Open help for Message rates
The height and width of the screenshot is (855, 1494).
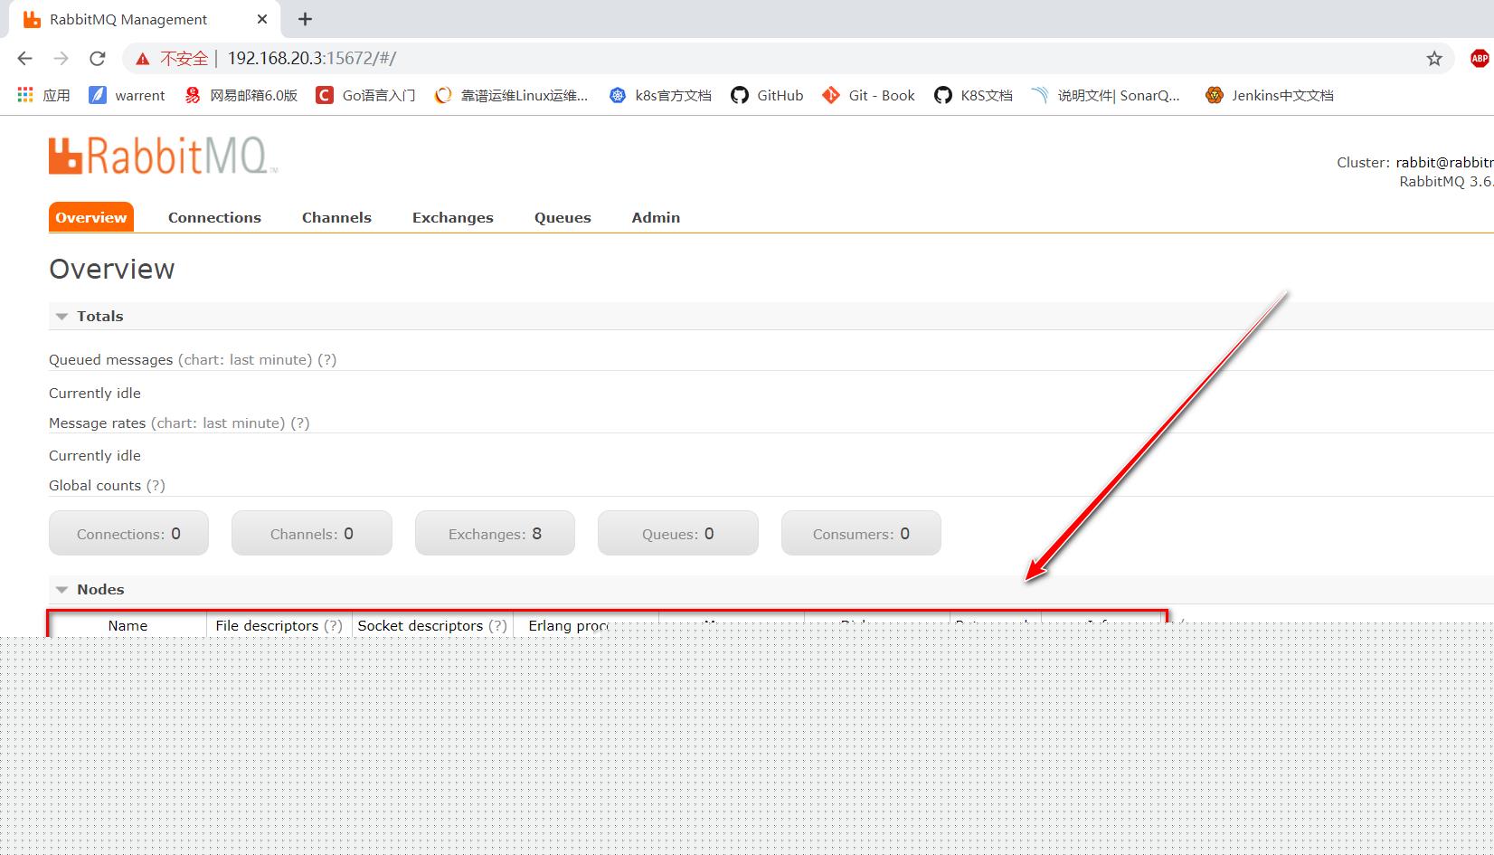tap(299, 423)
